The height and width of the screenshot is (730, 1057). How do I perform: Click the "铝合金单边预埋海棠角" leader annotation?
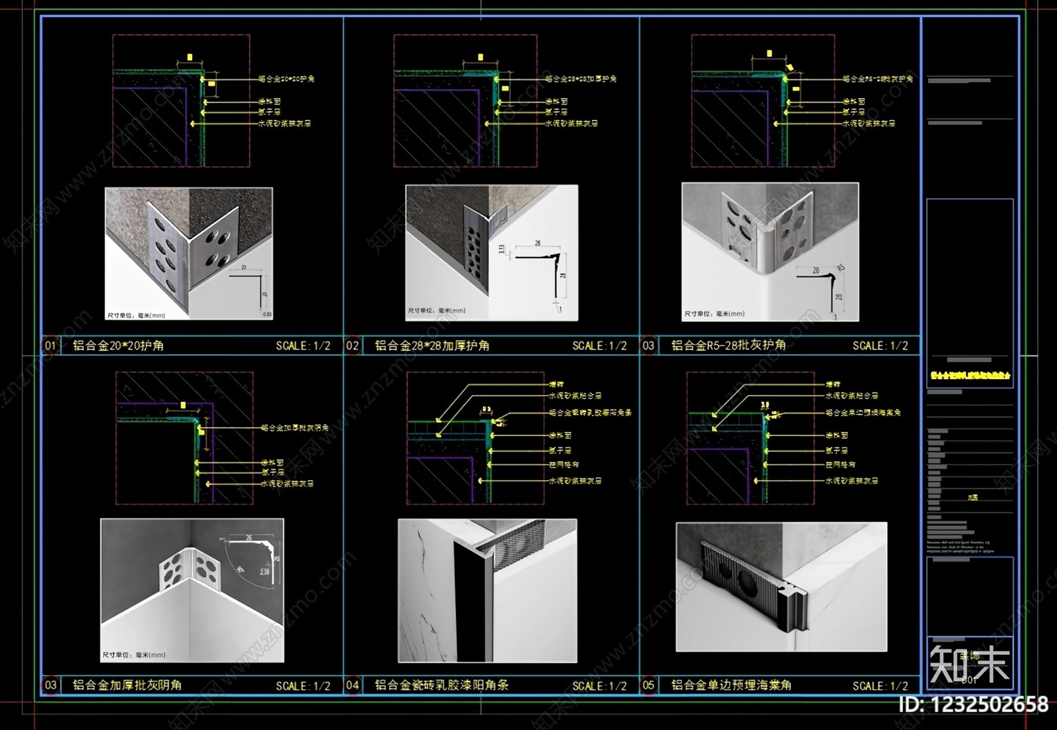pyautogui.click(x=863, y=412)
